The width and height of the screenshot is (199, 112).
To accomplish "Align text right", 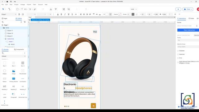I will (87, 14).
